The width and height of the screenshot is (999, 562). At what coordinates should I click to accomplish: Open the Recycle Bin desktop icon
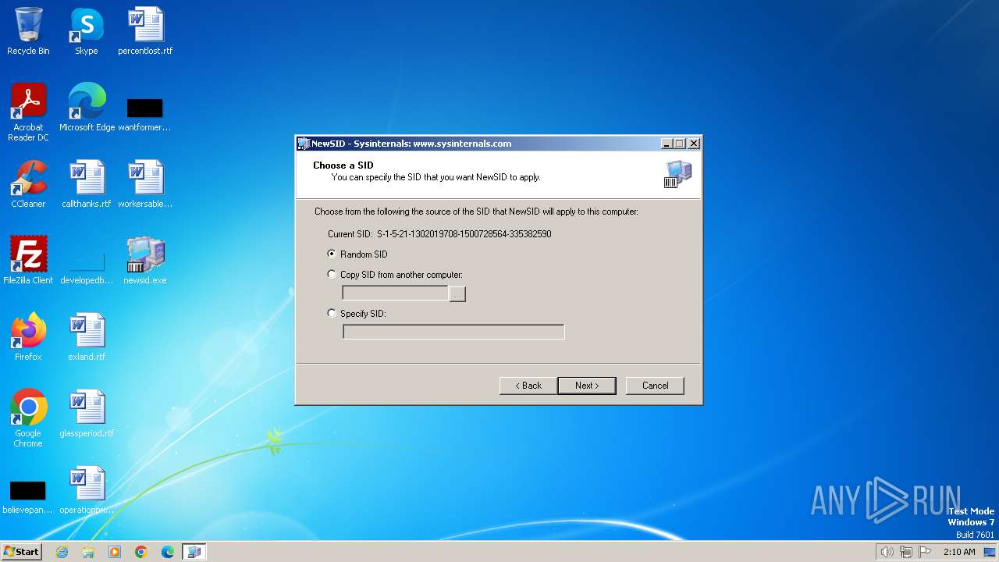click(x=28, y=31)
